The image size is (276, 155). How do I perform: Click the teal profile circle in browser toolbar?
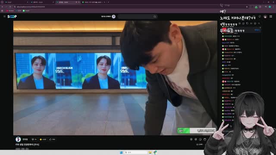point(270,7)
